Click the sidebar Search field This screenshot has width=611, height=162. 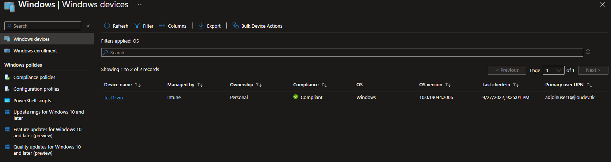click(x=43, y=26)
